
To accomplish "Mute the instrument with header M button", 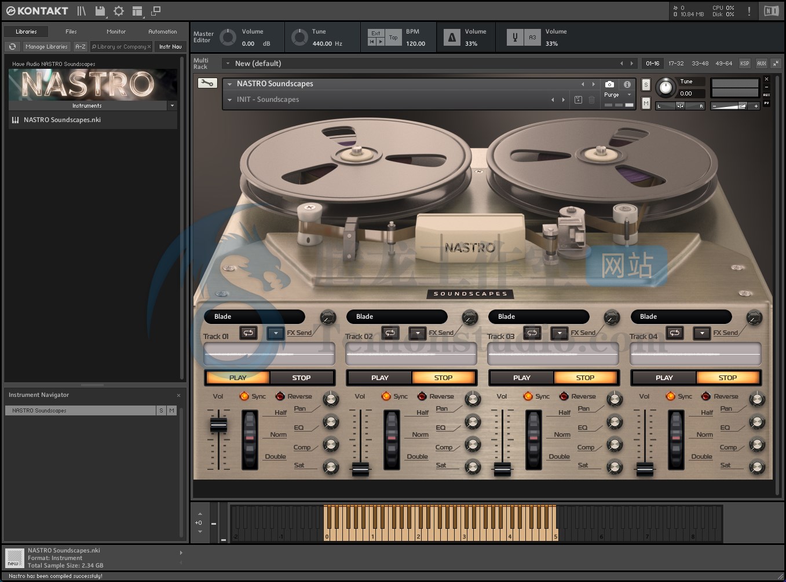I will point(646,104).
